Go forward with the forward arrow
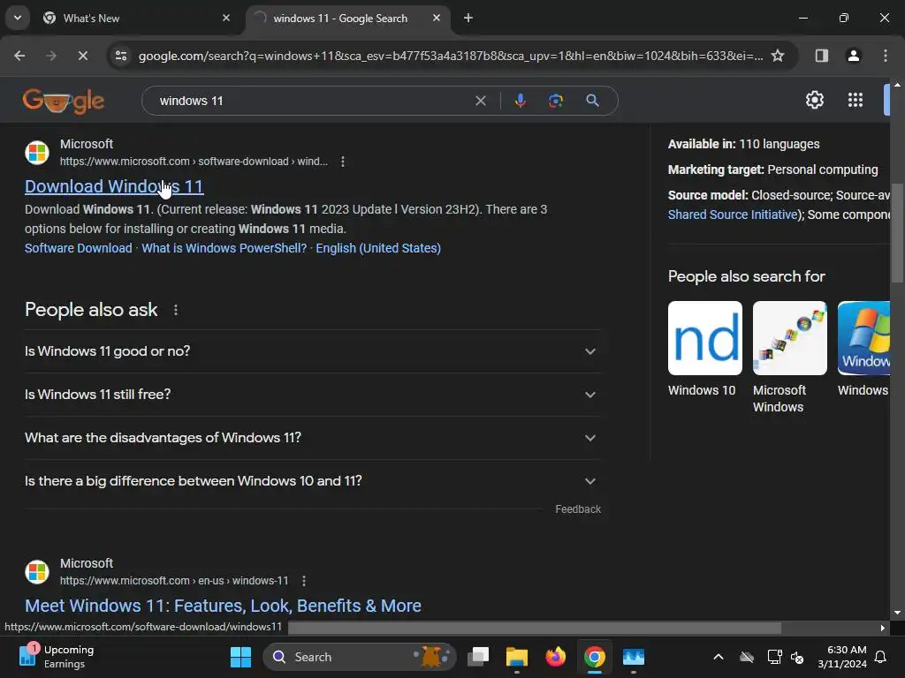The image size is (905, 678). tap(50, 56)
